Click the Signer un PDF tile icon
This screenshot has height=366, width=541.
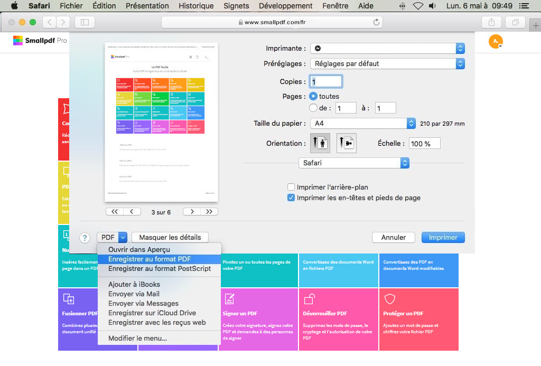pos(229,299)
